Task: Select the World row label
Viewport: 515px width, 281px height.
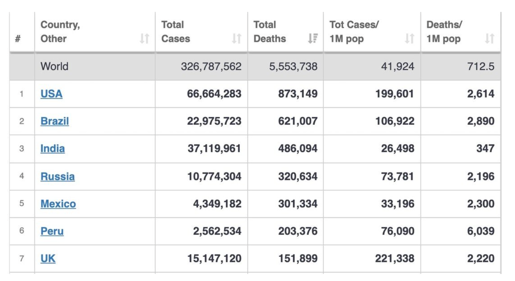Action: tap(54, 66)
